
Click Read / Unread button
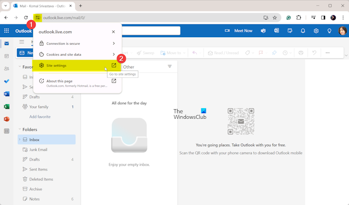[x=223, y=53]
